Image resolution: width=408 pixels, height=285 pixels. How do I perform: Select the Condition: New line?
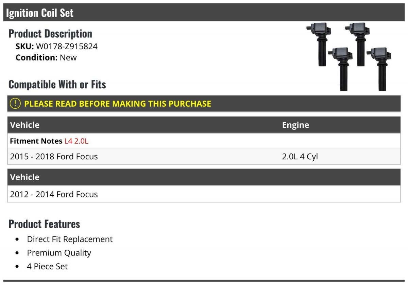tap(46, 57)
